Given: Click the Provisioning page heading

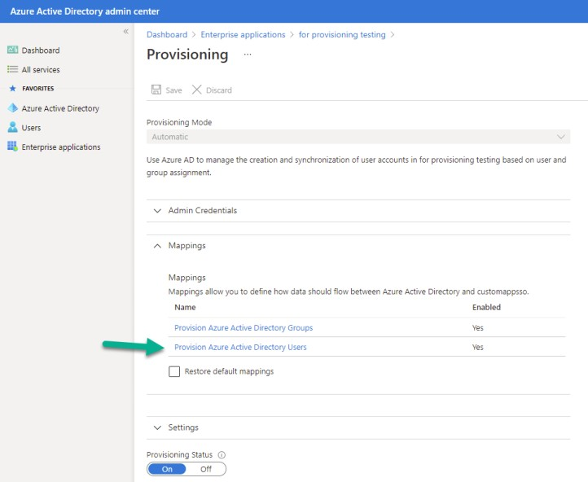Looking at the screenshot, I should coord(187,55).
